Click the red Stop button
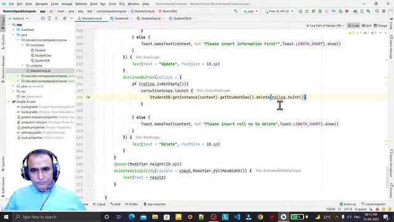This screenshot has width=394, height=222. click(347, 11)
